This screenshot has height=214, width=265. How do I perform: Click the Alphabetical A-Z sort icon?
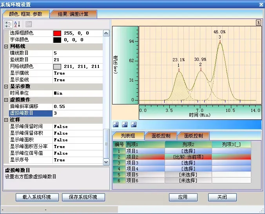(x=17, y=24)
